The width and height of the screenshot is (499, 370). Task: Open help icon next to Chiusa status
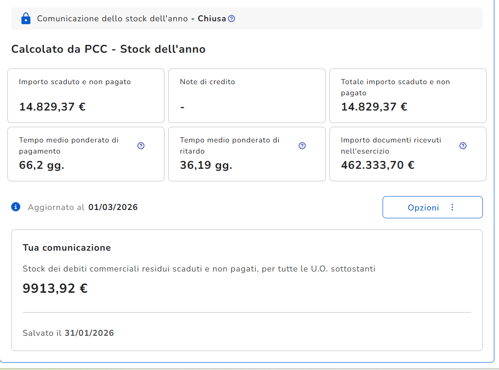[231, 18]
